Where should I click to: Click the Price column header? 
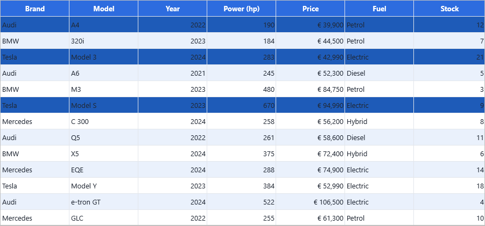tap(311, 9)
